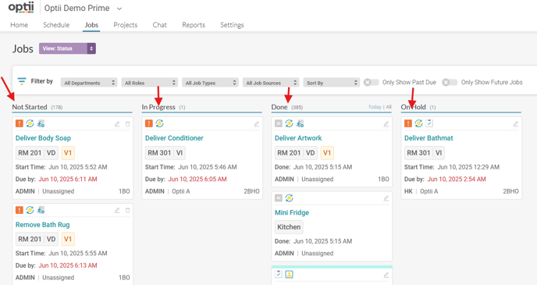
Task: Click the repeat icon on Remove Bath Rug
Action: point(30,210)
